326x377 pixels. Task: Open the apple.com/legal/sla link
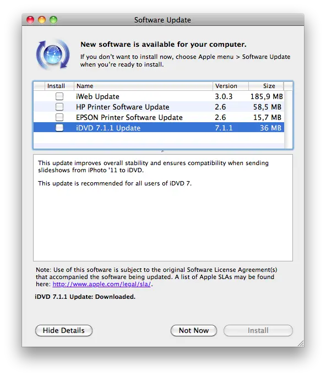click(x=101, y=284)
